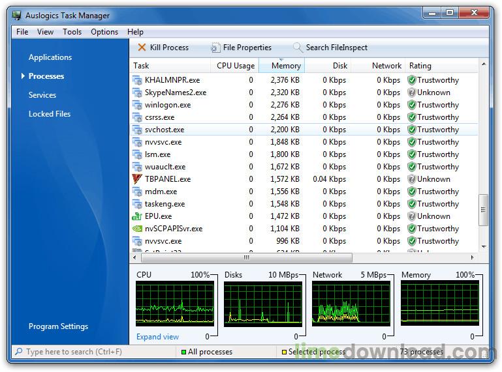Screen dimensions: 502x372
Task: Open the Locked Files section
Action: point(50,114)
